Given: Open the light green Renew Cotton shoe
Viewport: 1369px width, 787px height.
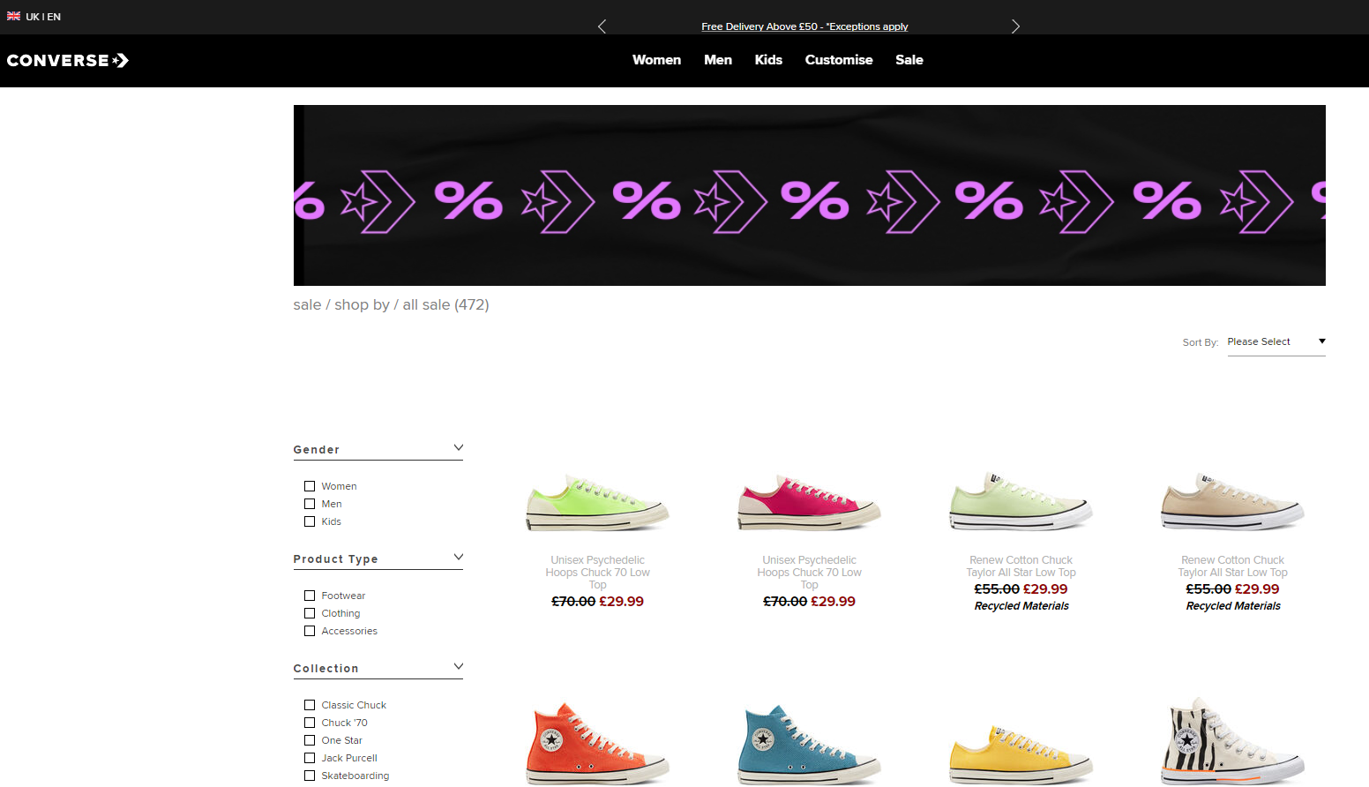Looking at the screenshot, I should [1021, 501].
